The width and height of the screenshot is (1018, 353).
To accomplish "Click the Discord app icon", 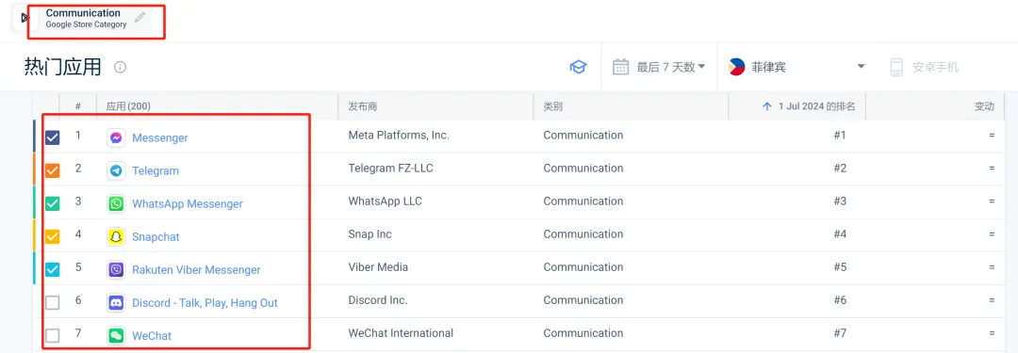I will (116, 303).
